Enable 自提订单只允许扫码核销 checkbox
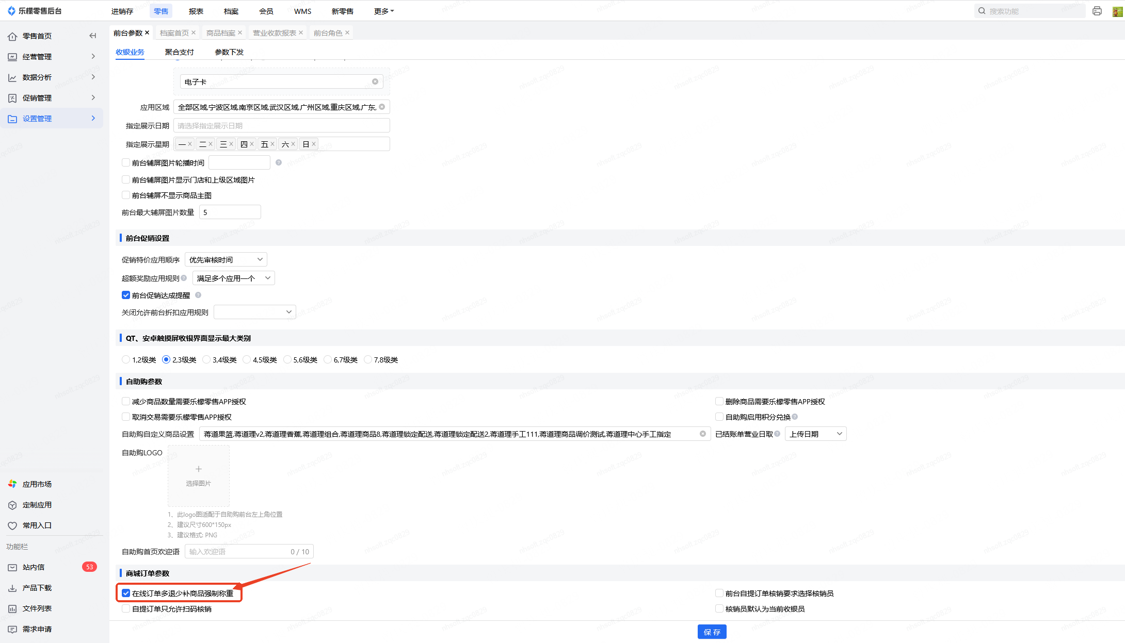Image resolution: width=1125 pixels, height=643 pixels. tap(126, 608)
